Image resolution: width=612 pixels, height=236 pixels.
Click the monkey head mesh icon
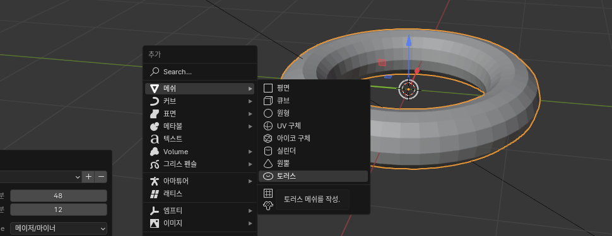click(x=268, y=206)
